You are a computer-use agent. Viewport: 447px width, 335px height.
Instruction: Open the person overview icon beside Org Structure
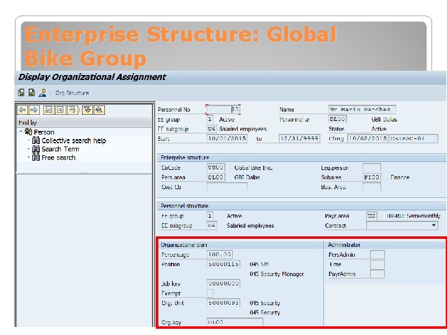[x=42, y=92]
